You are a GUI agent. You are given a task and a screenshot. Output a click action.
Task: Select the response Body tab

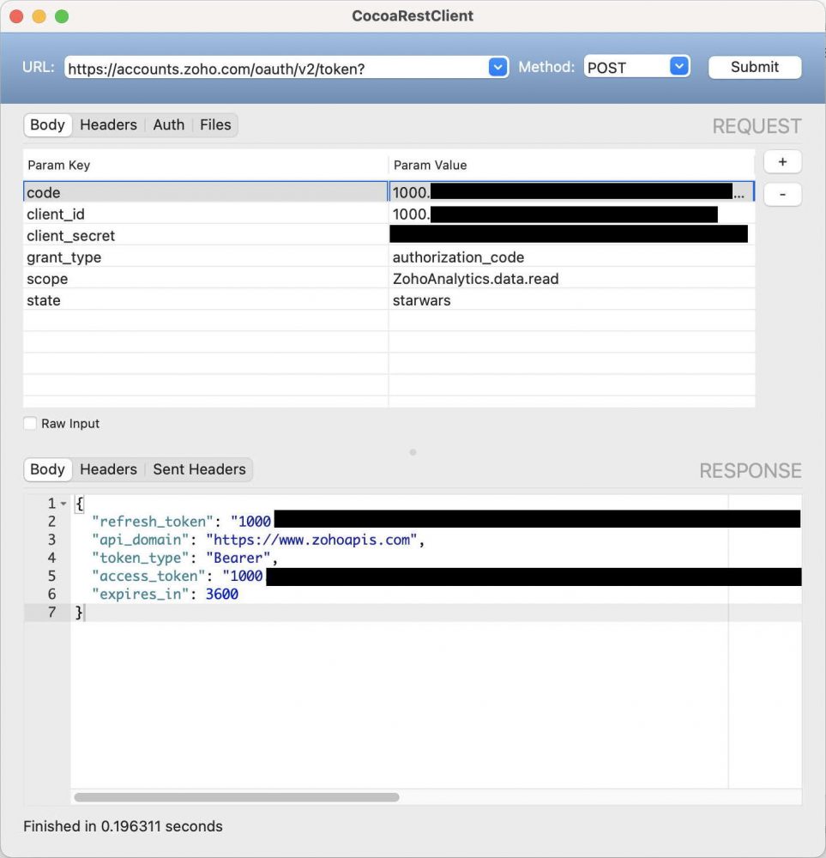coord(47,469)
